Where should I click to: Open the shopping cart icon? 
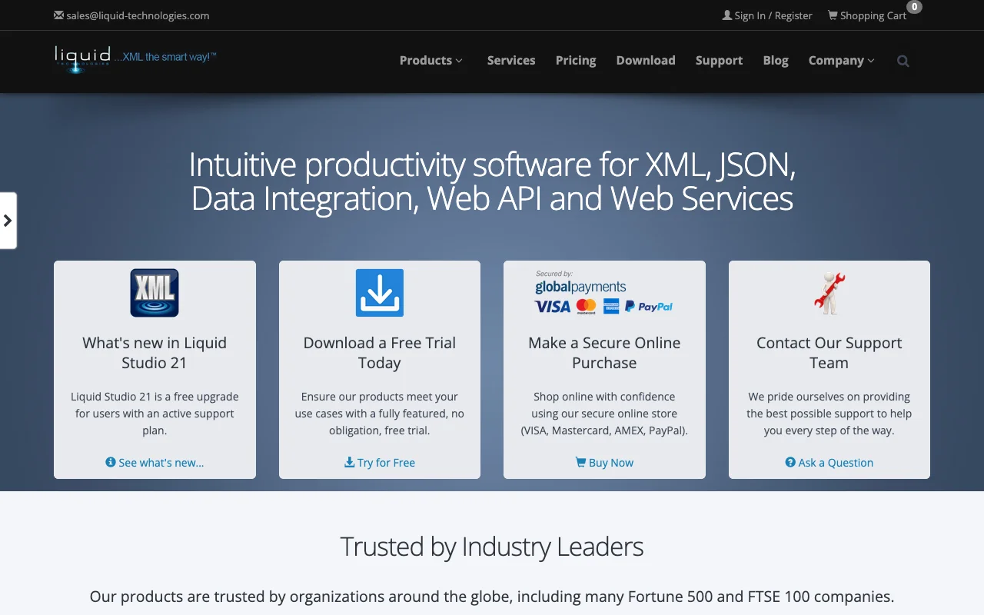[x=833, y=15]
